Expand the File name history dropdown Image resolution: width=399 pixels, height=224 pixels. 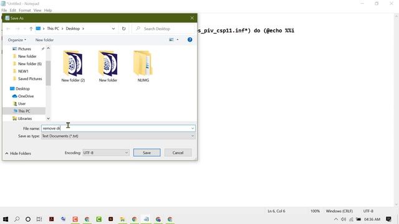(x=193, y=128)
